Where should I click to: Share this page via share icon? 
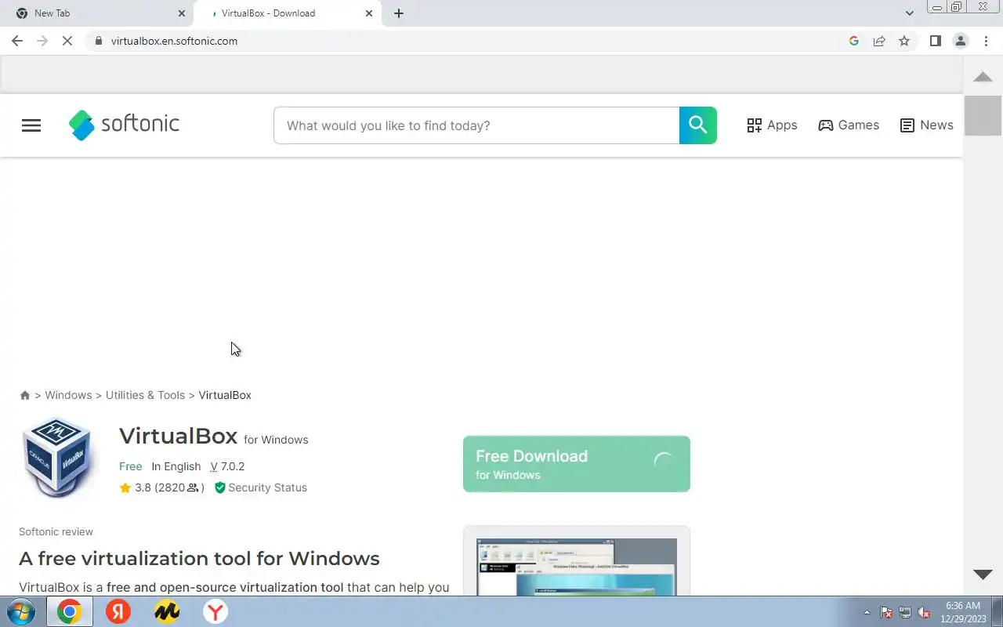click(879, 41)
